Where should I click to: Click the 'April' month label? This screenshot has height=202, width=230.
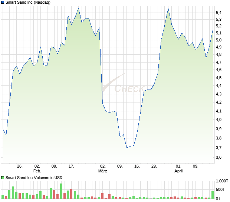click(x=178, y=171)
